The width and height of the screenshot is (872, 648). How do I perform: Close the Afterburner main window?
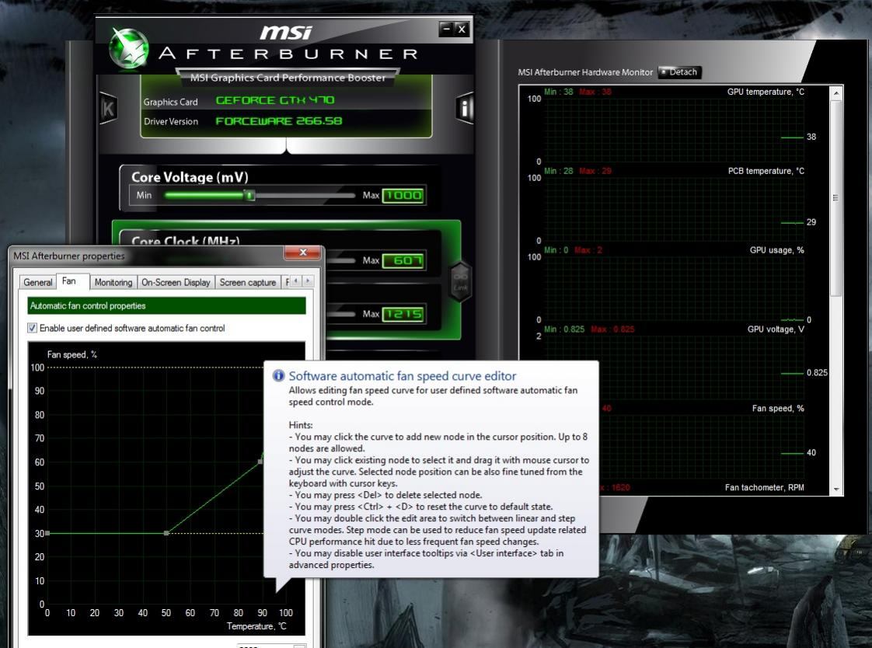(x=462, y=29)
